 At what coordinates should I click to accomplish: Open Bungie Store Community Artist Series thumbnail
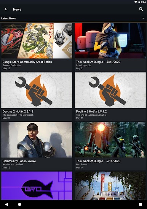(37, 41)
